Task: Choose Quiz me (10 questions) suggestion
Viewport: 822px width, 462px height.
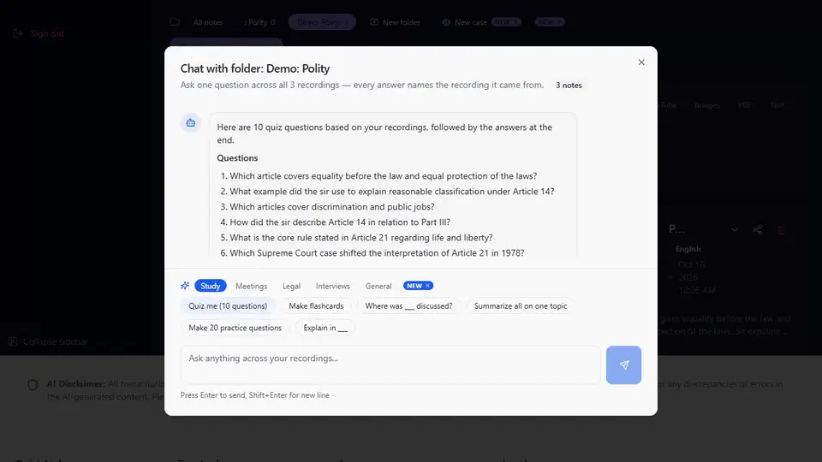Action: 228,306
